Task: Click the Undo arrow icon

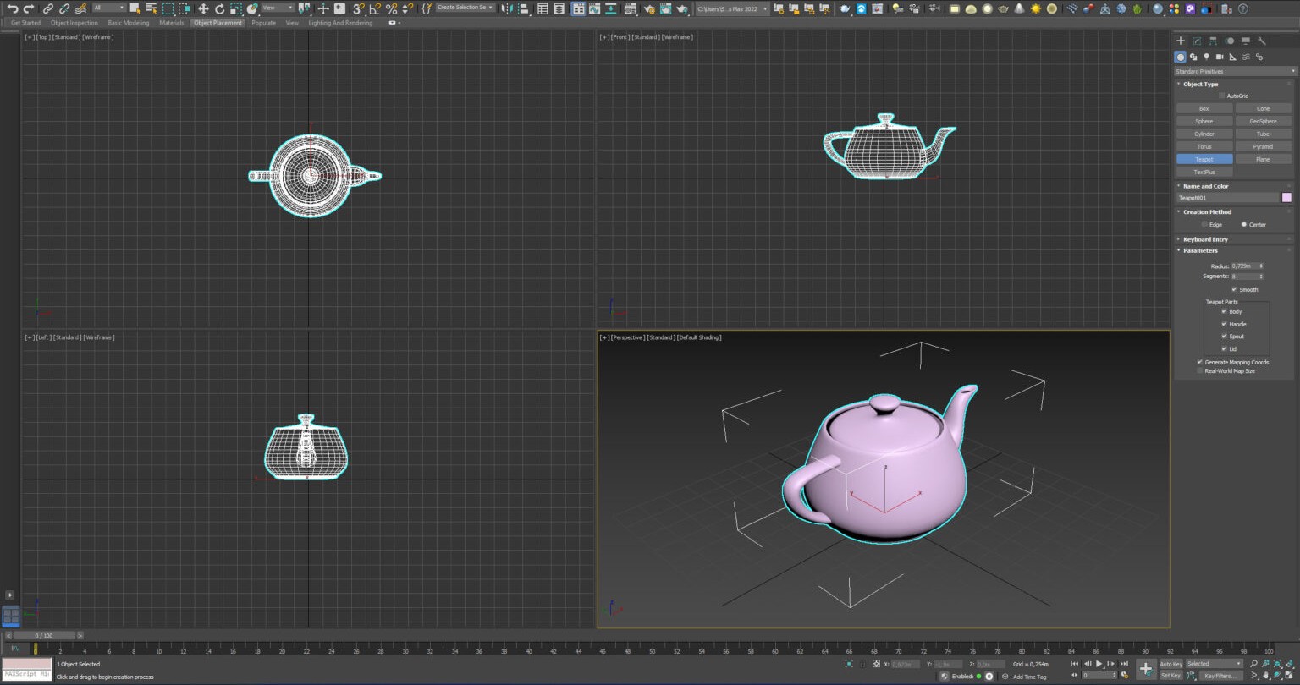Action: [x=12, y=8]
